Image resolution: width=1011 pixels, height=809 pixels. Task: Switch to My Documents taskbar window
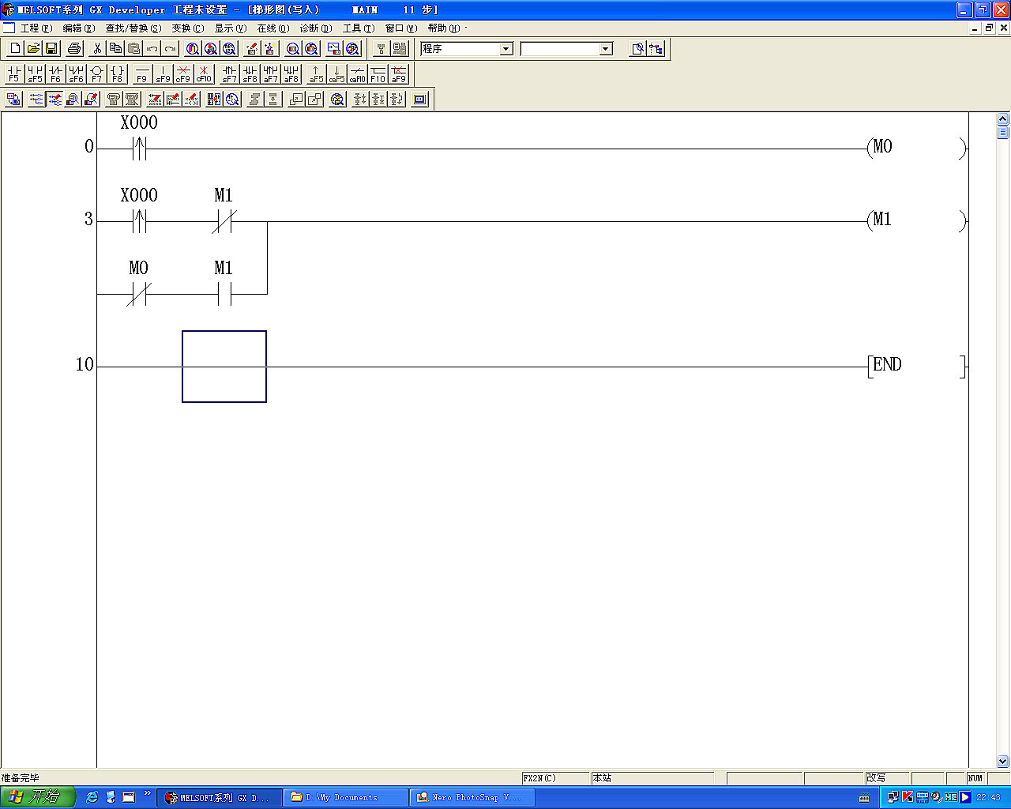[345, 798]
